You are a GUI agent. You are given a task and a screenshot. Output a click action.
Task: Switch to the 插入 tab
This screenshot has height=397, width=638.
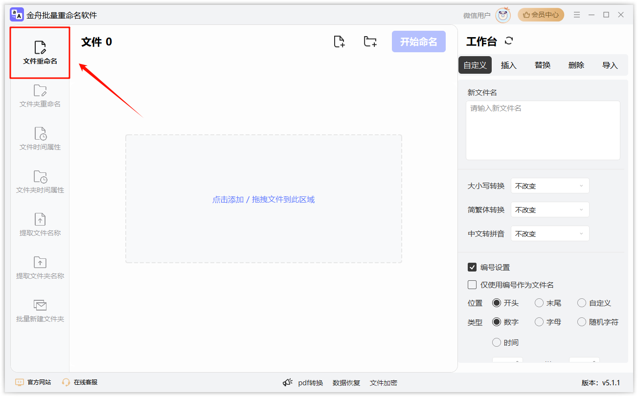509,65
